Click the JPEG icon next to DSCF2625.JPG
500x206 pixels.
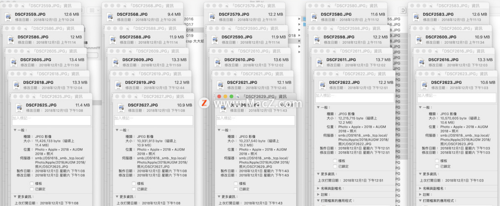point(19,108)
